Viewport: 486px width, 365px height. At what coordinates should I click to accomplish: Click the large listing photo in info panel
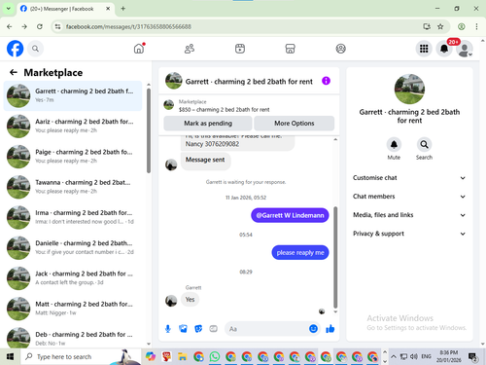(409, 89)
